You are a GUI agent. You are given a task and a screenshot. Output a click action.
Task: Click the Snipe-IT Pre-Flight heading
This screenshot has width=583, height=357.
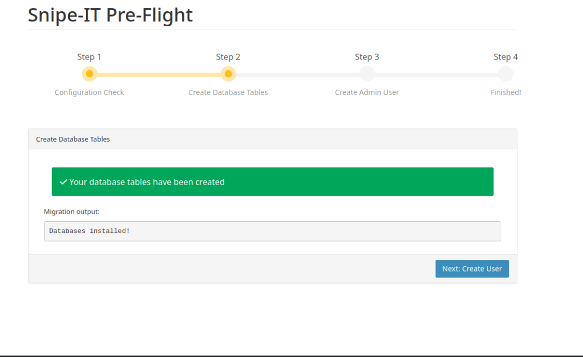tap(110, 14)
